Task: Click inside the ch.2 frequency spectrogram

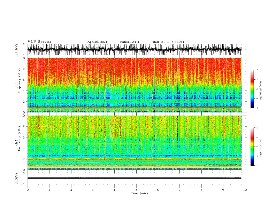Action: tap(134, 143)
